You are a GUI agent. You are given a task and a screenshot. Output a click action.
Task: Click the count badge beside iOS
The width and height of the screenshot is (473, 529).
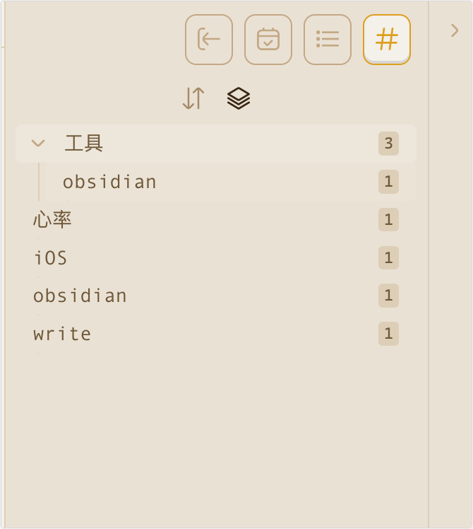click(388, 257)
